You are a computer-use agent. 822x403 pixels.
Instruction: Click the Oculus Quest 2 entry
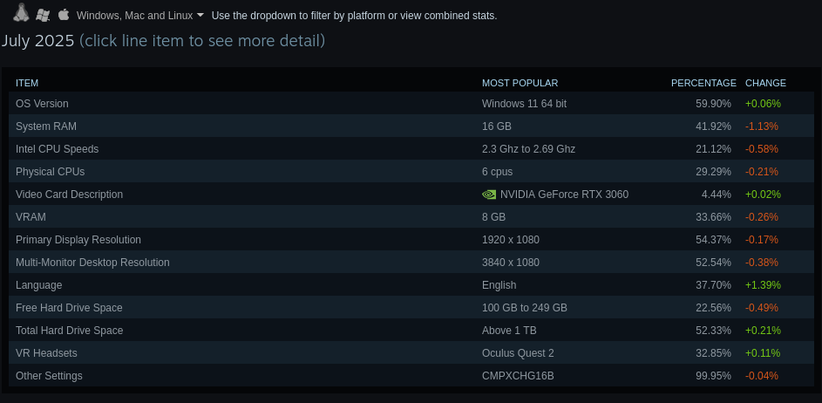(x=517, y=353)
